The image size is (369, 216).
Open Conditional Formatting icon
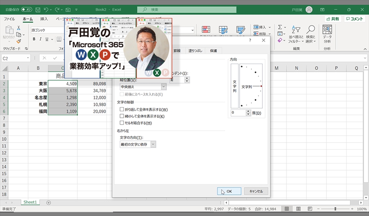point(206,30)
